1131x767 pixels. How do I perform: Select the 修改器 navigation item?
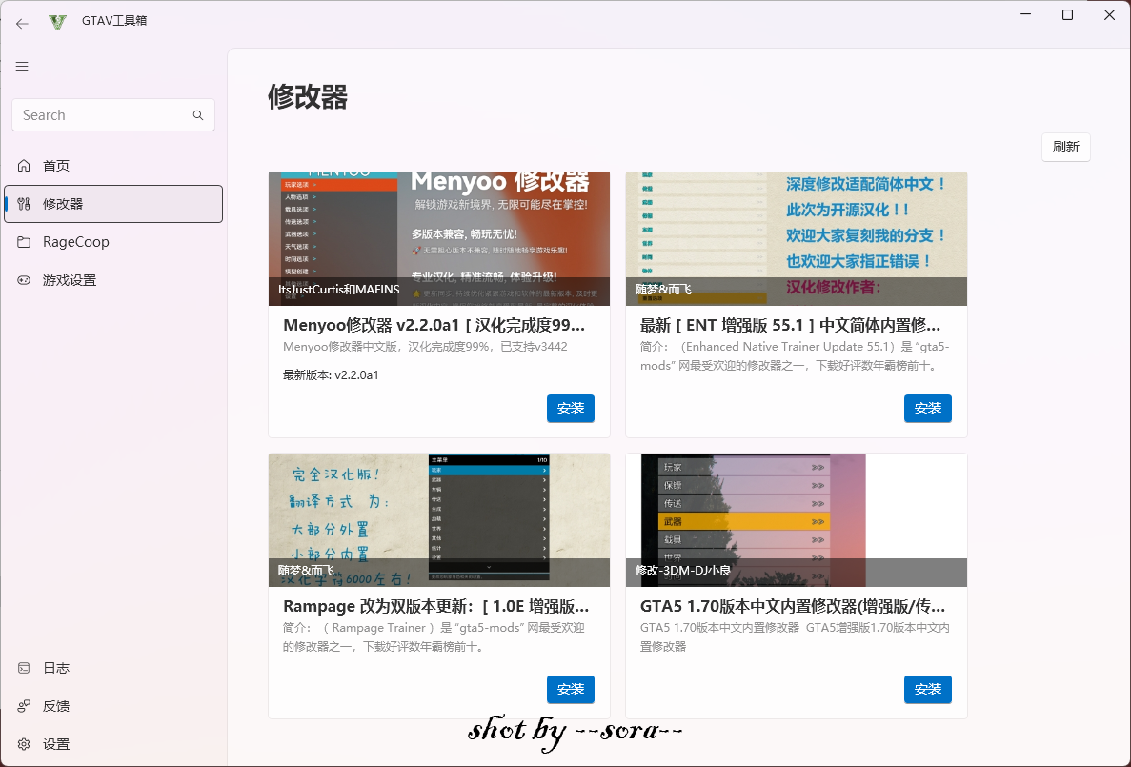click(x=113, y=204)
